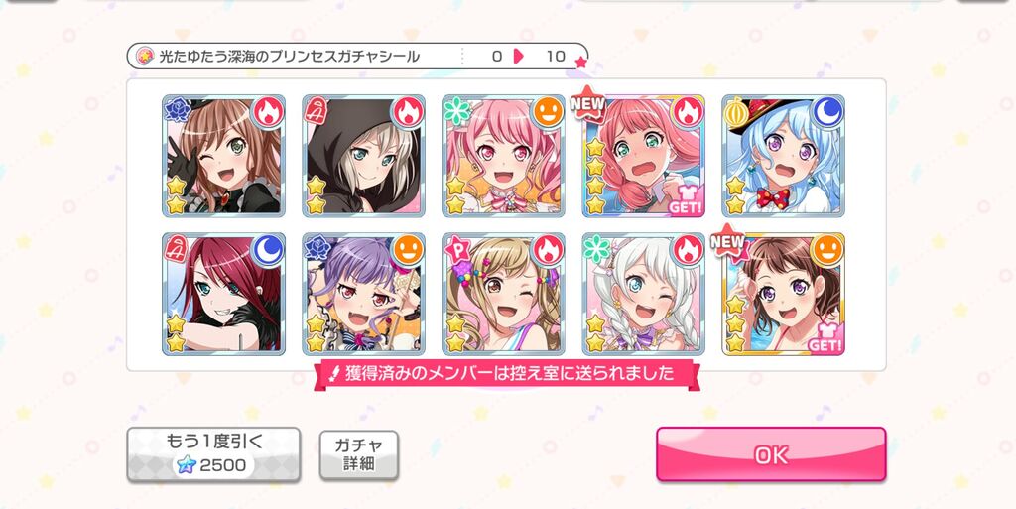Click the pink OK button

[771, 454]
